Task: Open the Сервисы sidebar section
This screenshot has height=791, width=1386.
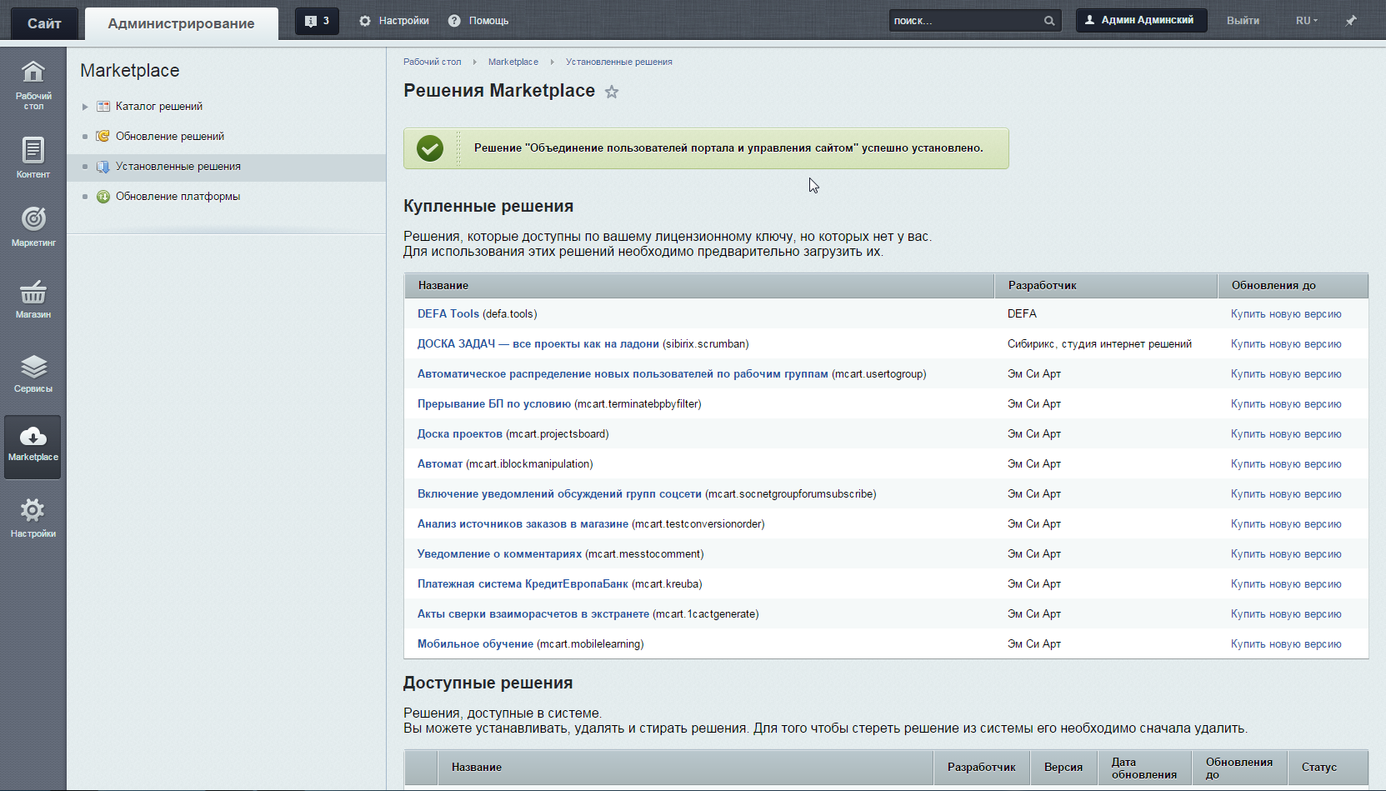Action: coord(33,373)
